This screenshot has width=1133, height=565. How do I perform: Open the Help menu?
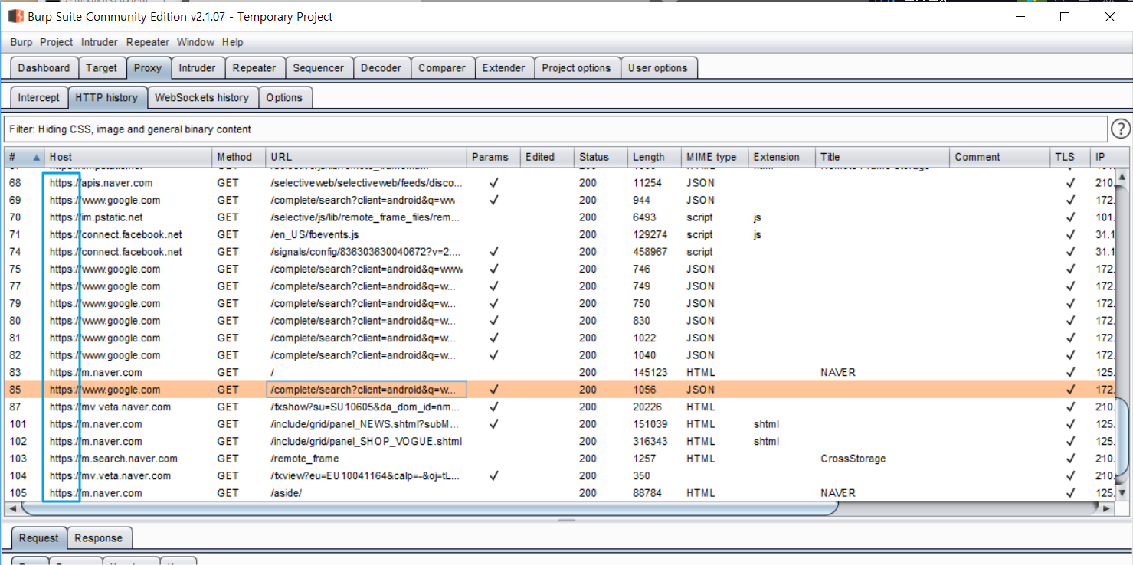(x=233, y=42)
